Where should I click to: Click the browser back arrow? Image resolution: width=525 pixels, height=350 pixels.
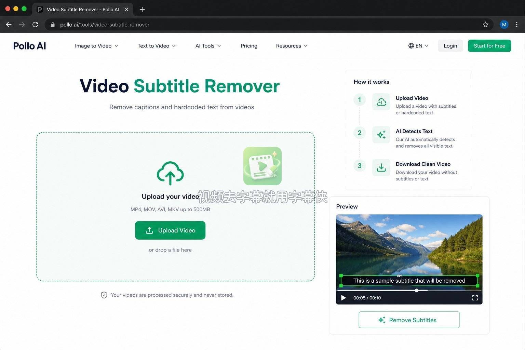(x=9, y=25)
